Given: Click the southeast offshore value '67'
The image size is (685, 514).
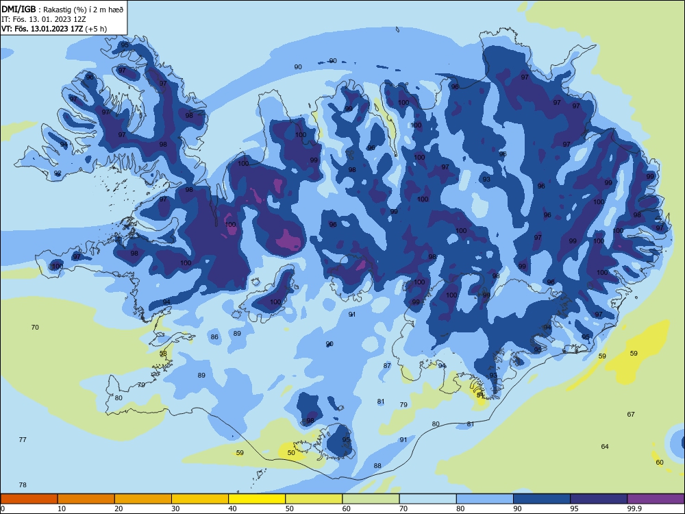Looking at the screenshot, I should pos(631,415).
